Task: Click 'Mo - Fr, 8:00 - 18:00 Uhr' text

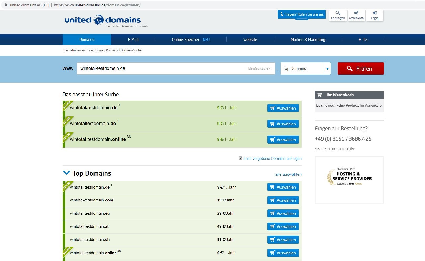Action: 335,149
